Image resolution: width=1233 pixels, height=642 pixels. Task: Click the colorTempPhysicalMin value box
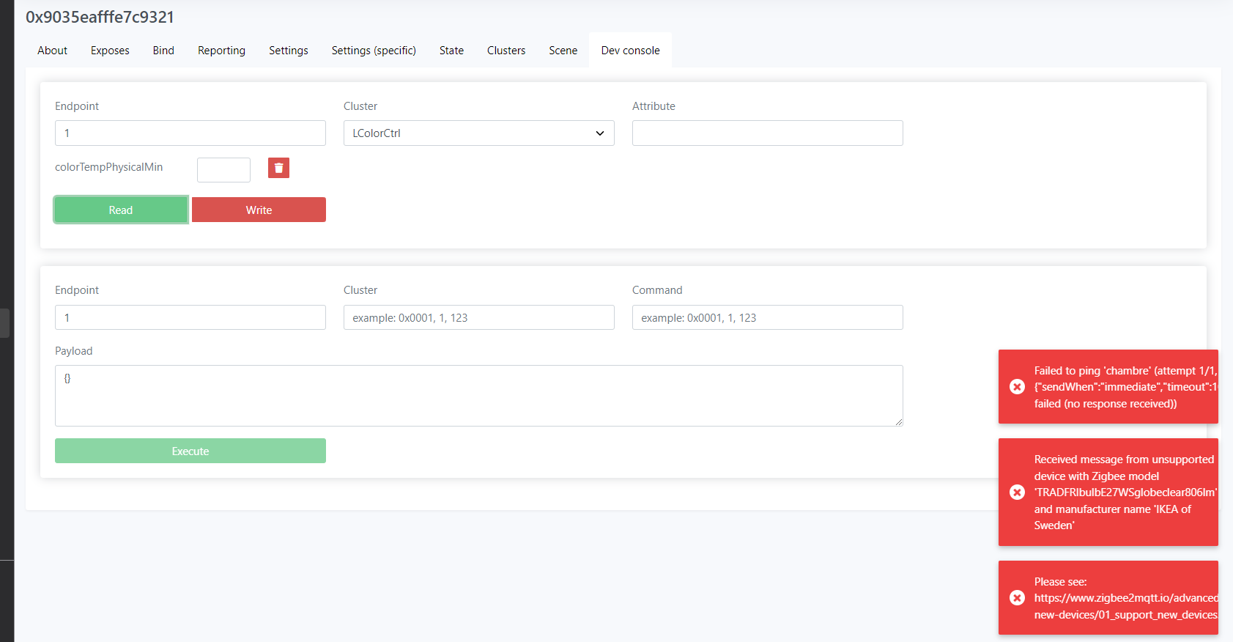(x=223, y=169)
